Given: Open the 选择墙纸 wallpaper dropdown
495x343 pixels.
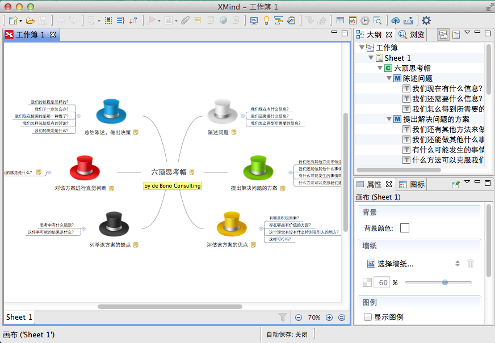Looking at the screenshot, I should (x=458, y=264).
